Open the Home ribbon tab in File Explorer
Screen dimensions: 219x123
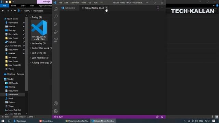click(14, 5)
